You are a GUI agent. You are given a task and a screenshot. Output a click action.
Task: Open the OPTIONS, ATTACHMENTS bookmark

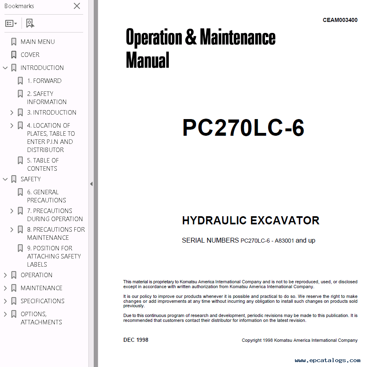tap(41, 318)
